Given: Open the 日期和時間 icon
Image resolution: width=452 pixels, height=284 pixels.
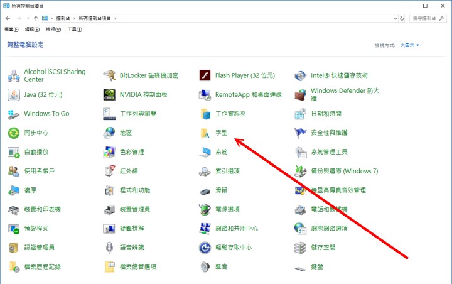Looking at the screenshot, I should point(300,114).
